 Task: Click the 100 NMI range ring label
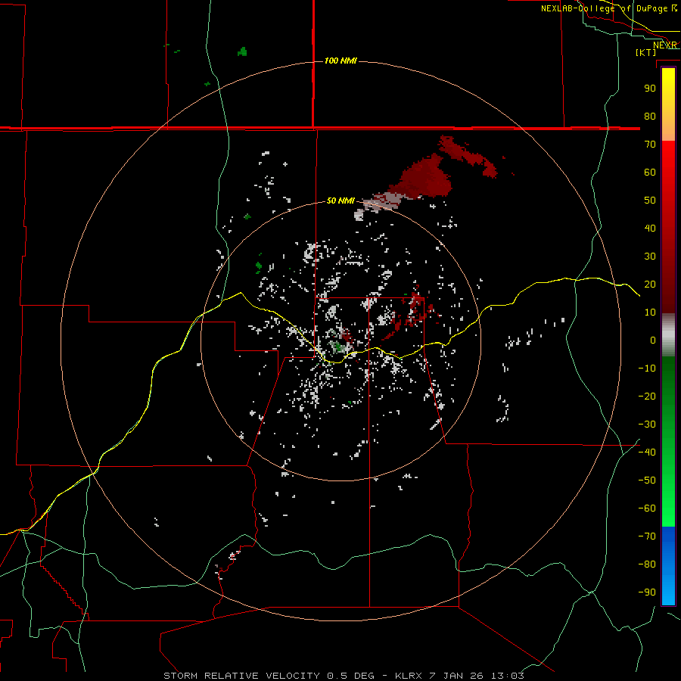(340, 61)
